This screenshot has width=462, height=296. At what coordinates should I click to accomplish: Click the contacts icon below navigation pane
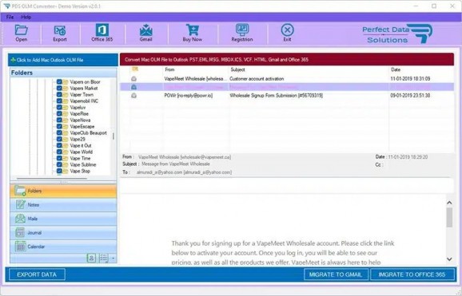(x=91, y=259)
